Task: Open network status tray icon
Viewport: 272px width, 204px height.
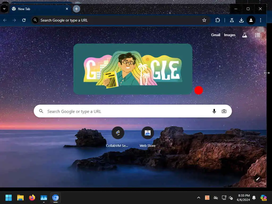Action: pyautogui.click(x=224, y=198)
